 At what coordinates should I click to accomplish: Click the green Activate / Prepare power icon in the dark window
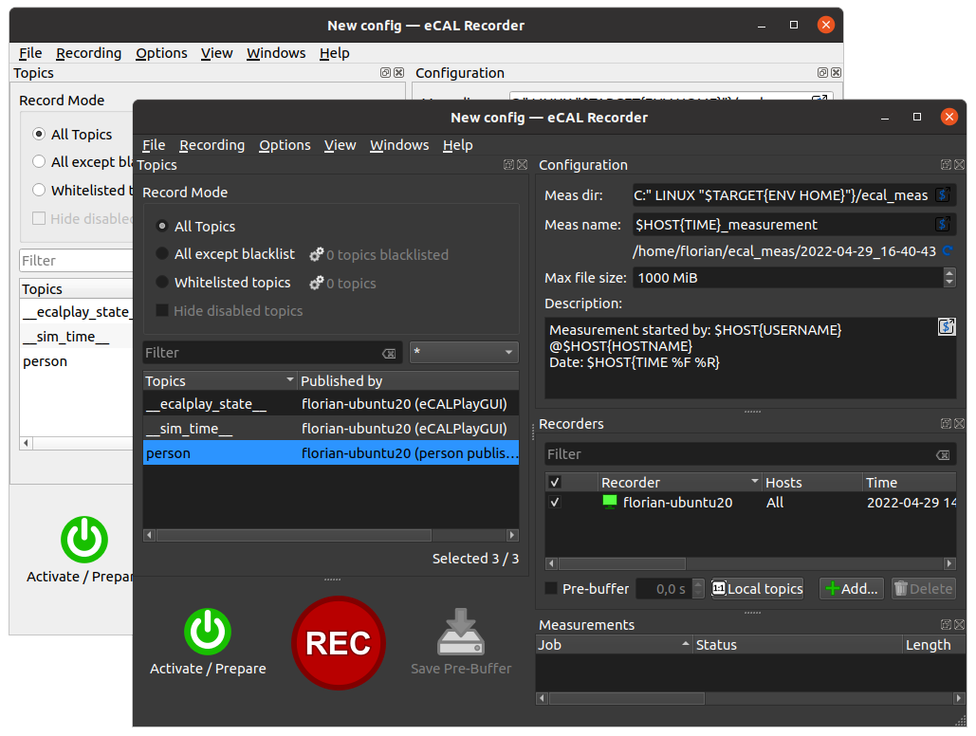coord(208,632)
